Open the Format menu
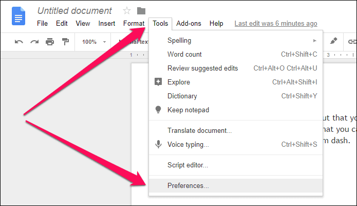357x206 pixels. [x=134, y=23]
